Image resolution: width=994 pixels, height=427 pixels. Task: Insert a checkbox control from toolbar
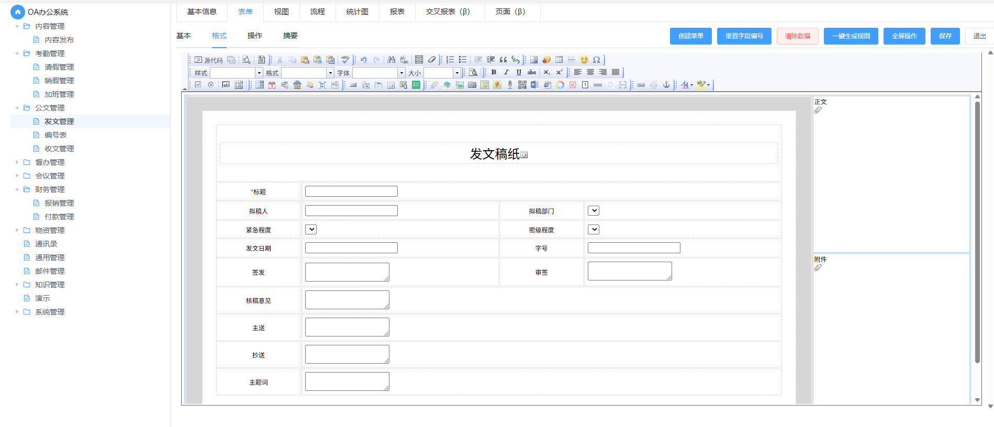click(x=198, y=85)
